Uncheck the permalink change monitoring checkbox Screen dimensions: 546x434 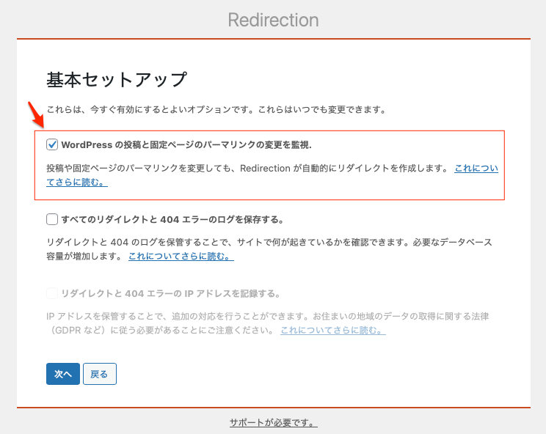(x=52, y=144)
